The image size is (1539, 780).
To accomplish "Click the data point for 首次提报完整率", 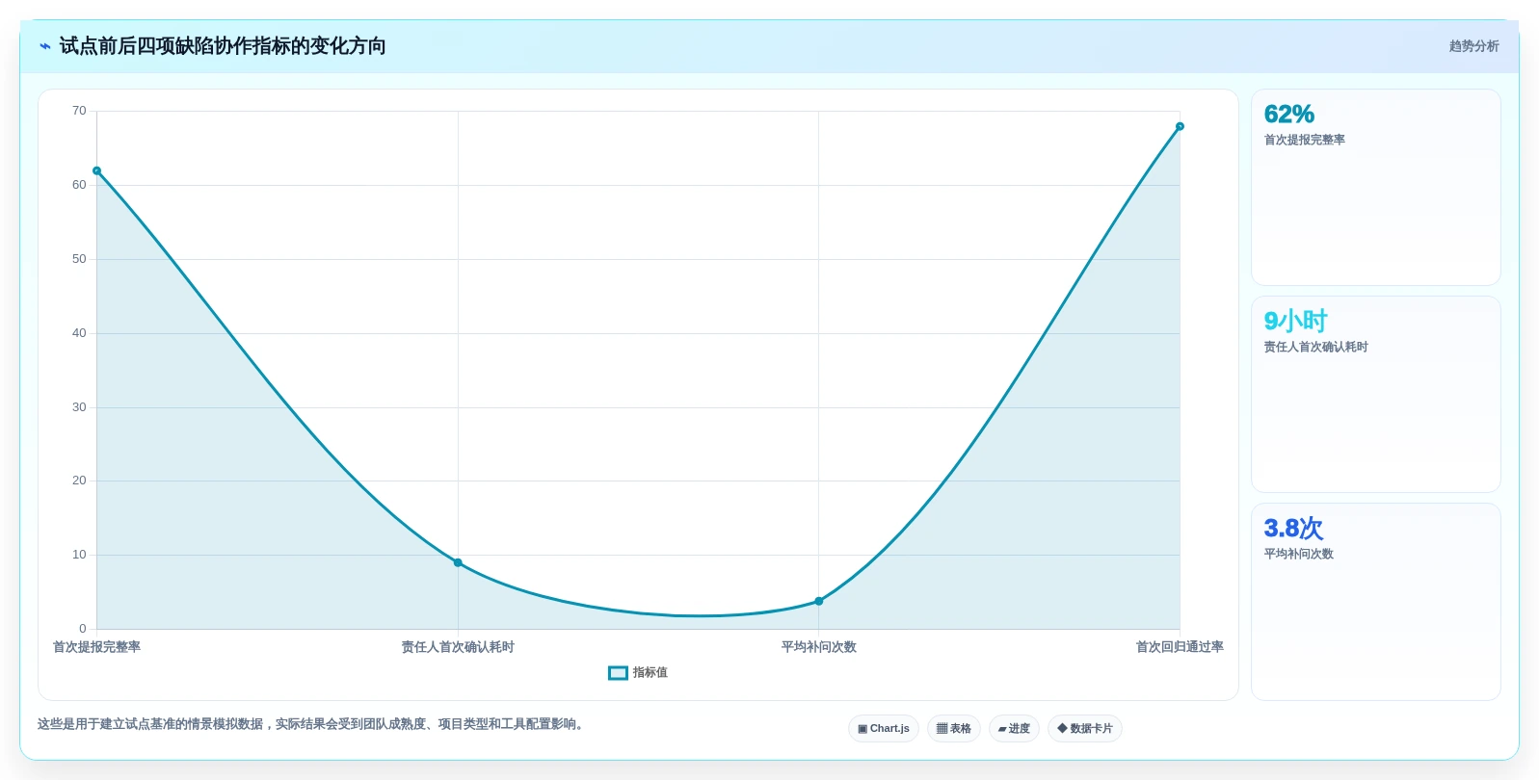I will point(96,170).
